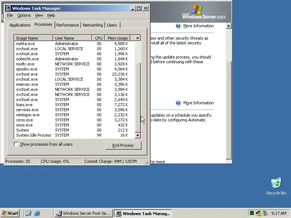Select the spoolsv.exe process row

click(x=75, y=69)
